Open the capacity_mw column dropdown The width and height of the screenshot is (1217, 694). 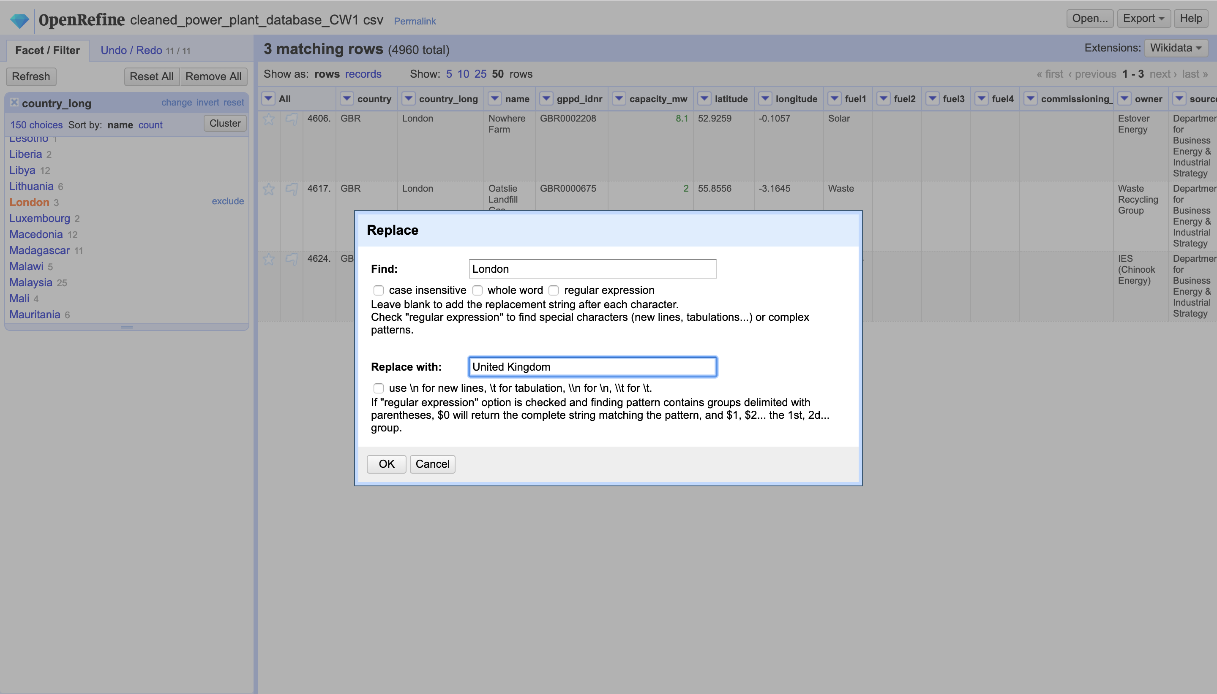point(619,99)
